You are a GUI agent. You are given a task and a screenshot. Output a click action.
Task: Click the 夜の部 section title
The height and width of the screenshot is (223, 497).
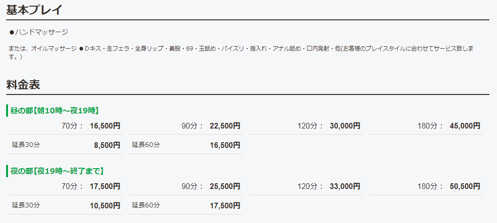(x=57, y=171)
